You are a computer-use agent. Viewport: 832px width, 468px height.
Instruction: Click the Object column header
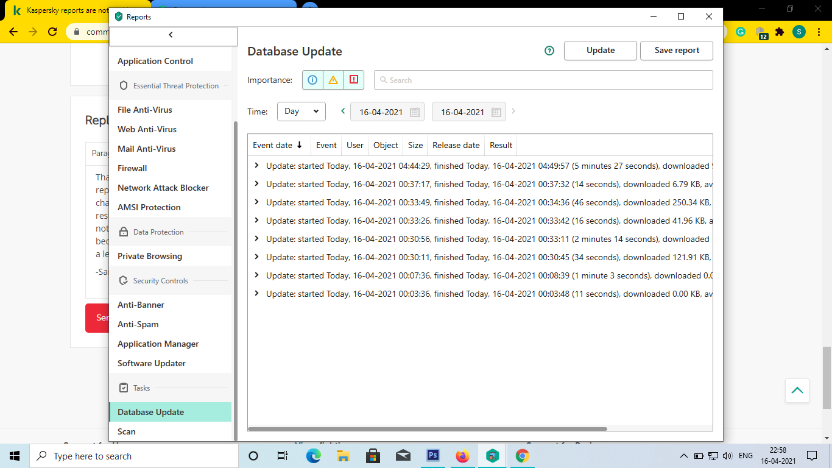click(x=386, y=145)
